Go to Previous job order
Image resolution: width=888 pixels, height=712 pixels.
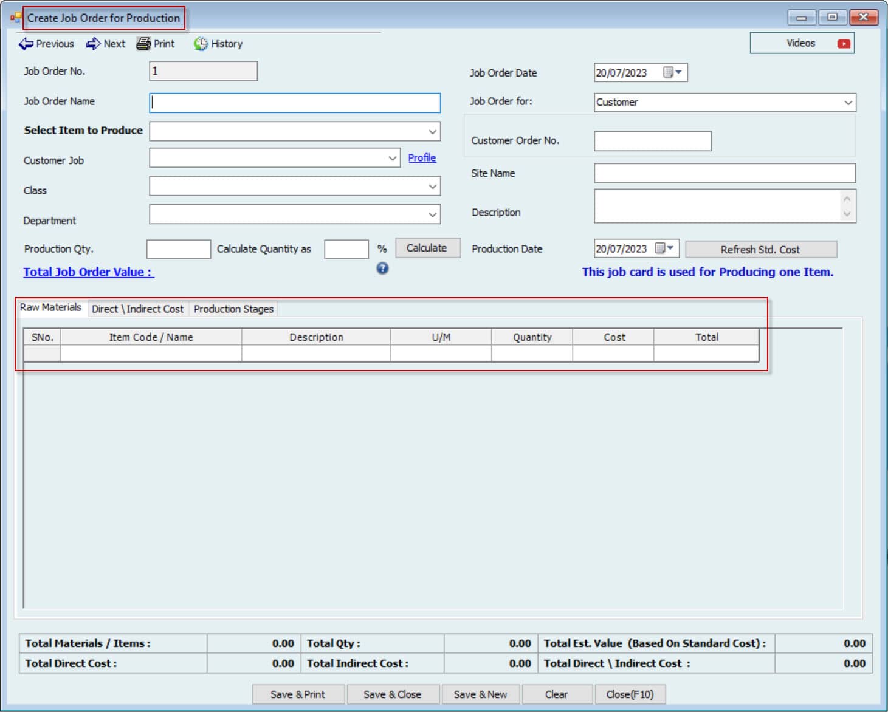point(46,44)
